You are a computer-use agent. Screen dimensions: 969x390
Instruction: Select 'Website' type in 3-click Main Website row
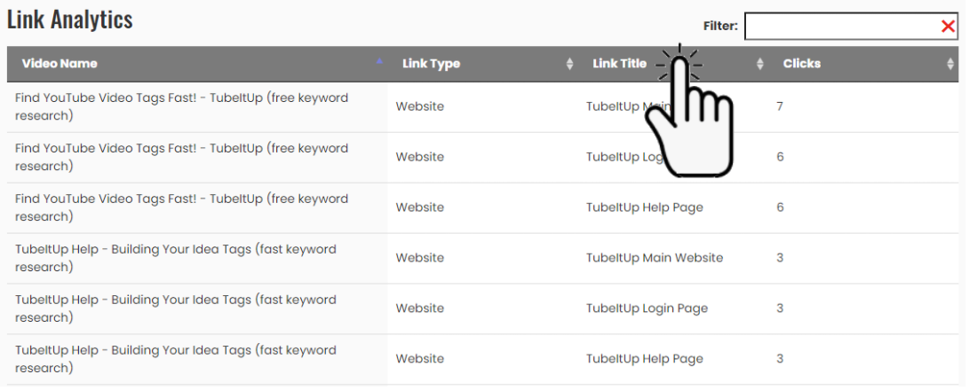click(x=419, y=258)
